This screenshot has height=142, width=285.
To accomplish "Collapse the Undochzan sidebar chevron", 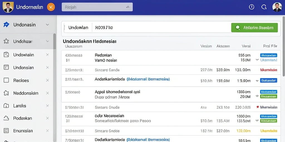I will [47, 41].
